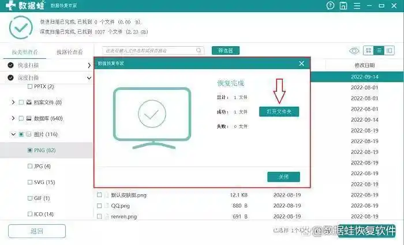Click the 关闭 button in dialog
404x245 pixels.
tap(283, 177)
